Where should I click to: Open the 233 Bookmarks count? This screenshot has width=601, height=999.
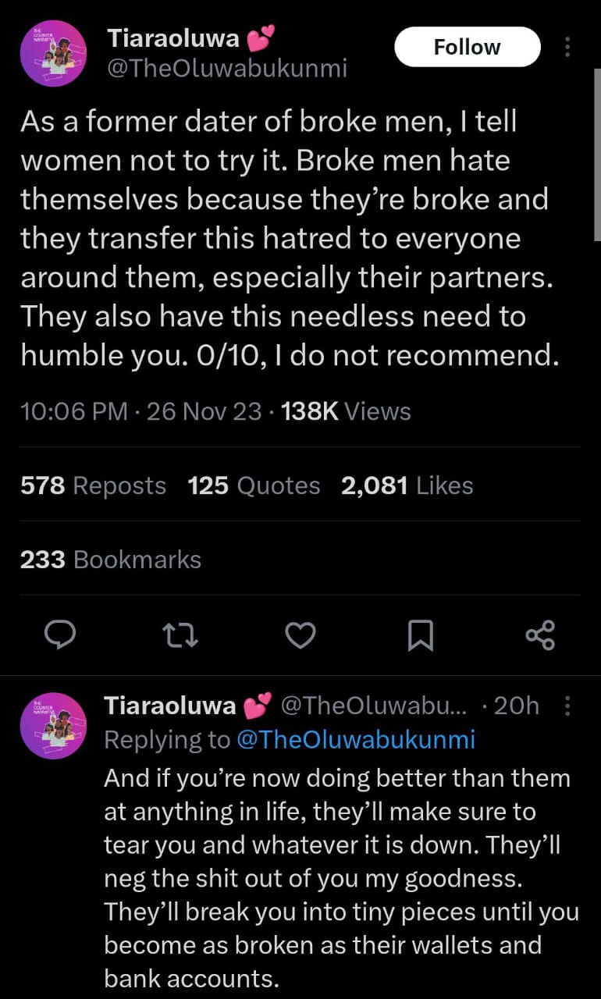[x=111, y=560]
